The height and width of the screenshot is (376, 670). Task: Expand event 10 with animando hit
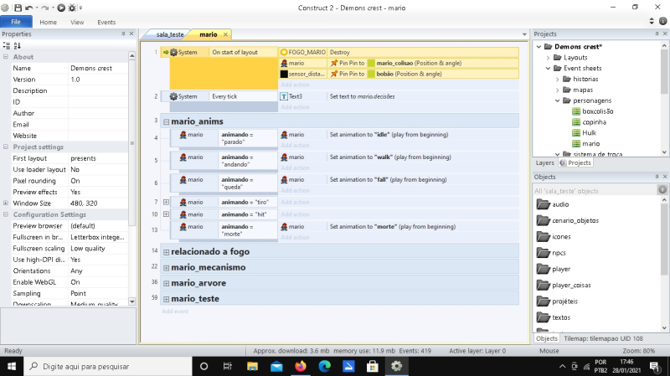tap(166, 214)
